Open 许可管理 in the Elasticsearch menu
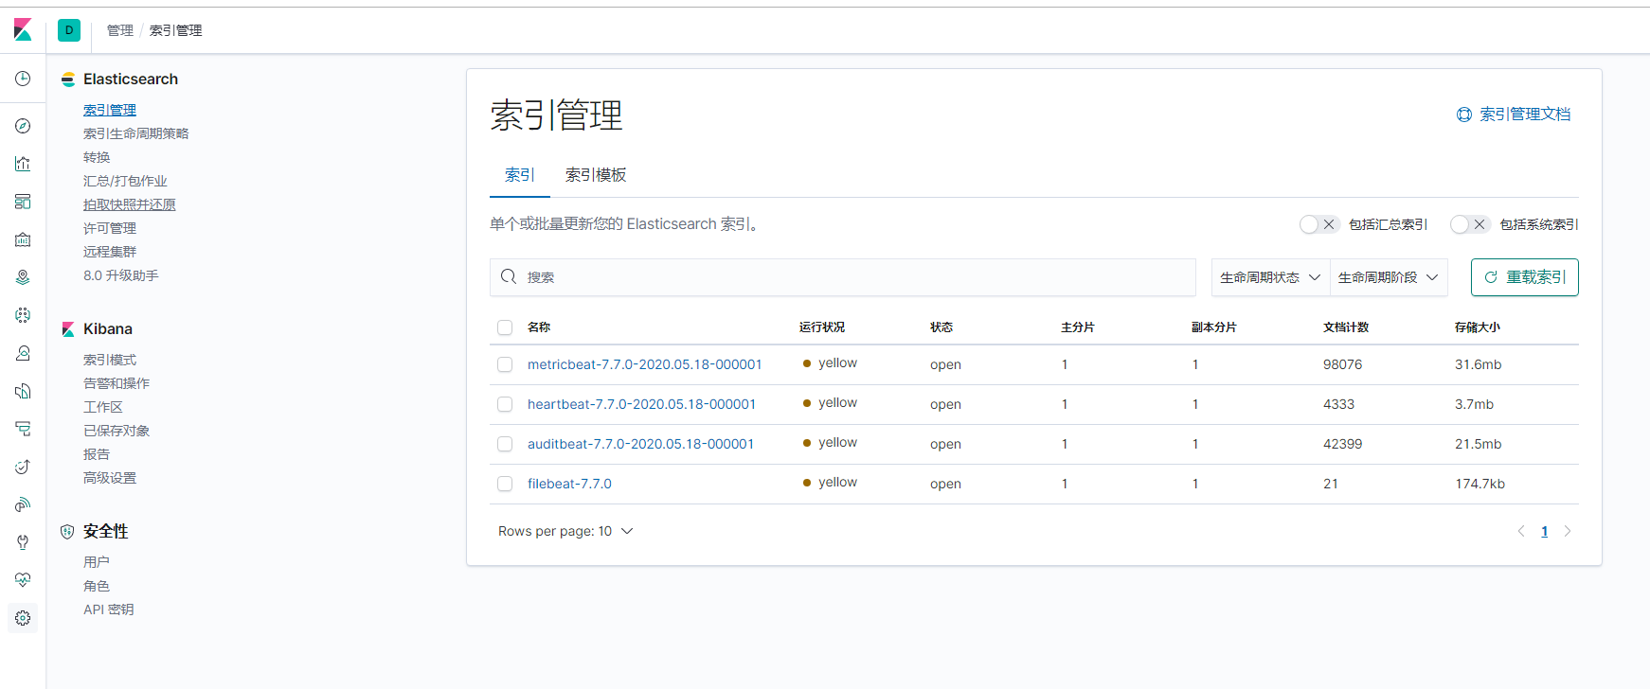This screenshot has height=689, width=1650. coord(110,228)
